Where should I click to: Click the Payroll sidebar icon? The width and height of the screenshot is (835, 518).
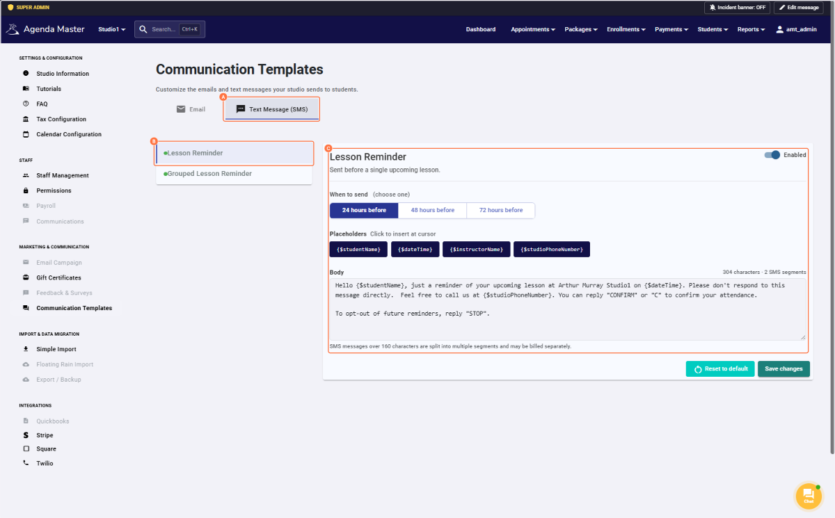[26, 206]
